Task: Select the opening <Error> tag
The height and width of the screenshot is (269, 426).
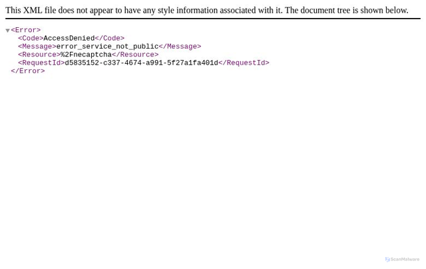Action: click(x=26, y=30)
